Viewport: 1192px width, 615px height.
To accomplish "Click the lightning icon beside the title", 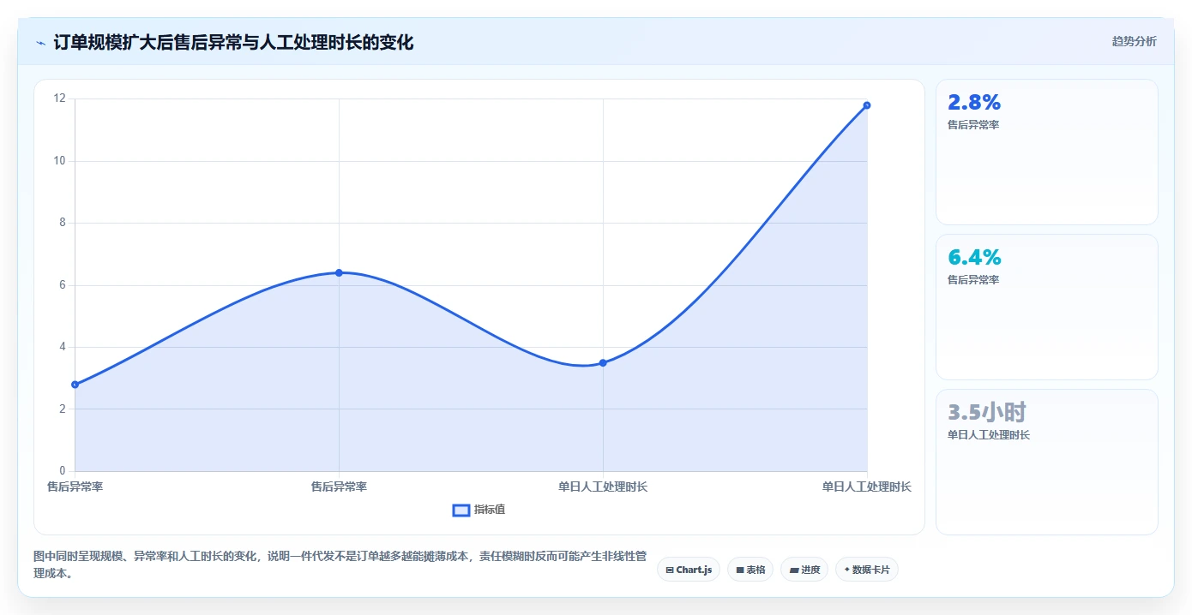I will 41,43.
